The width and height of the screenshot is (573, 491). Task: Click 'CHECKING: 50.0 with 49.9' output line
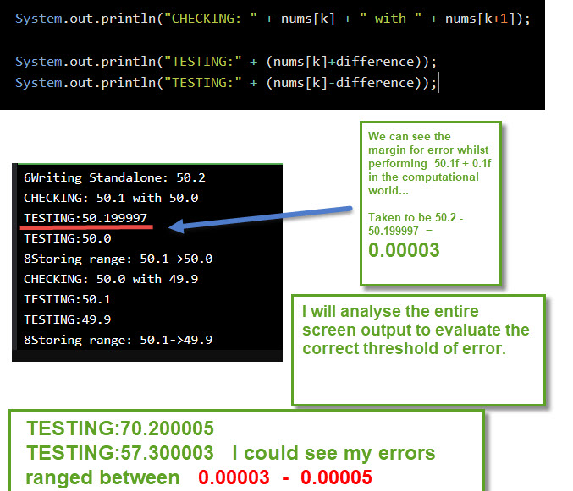point(111,279)
